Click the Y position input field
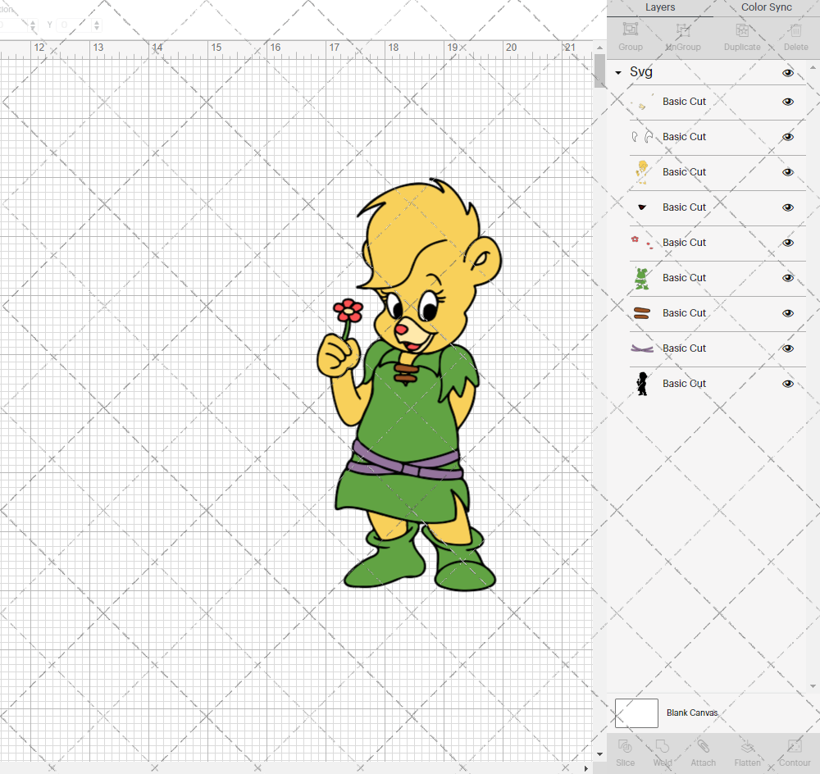The width and height of the screenshot is (820, 774). [x=75, y=25]
